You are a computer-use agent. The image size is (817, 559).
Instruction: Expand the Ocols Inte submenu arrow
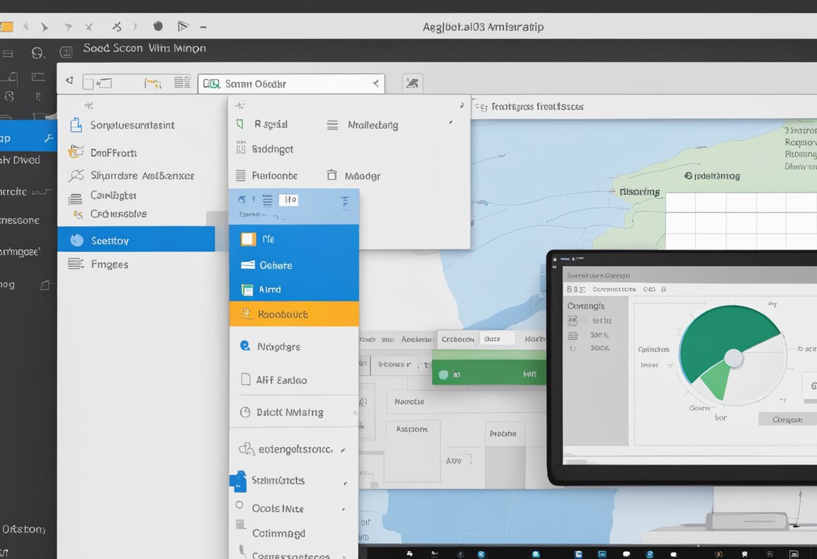click(344, 509)
